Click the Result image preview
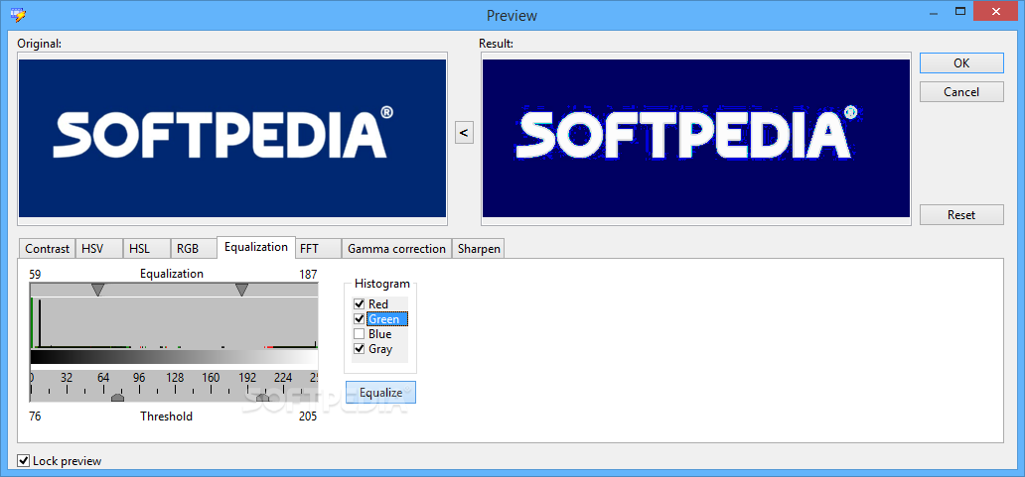1025x477 pixels. (696, 138)
